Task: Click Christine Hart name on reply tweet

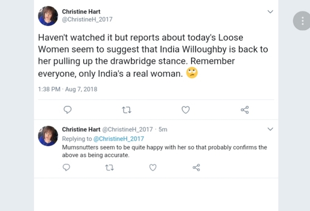Action: coord(84,129)
